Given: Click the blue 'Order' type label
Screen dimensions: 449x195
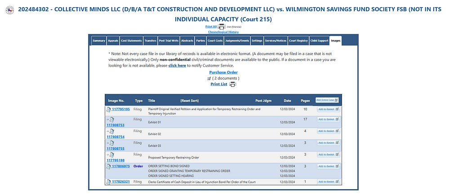Looking at the screenshot, I should 138,166.
